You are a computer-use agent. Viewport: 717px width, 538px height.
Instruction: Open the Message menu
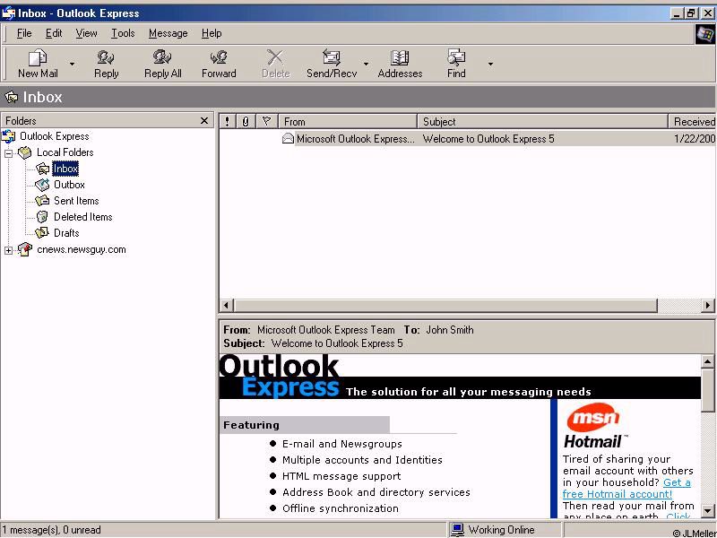[x=168, y=33]
